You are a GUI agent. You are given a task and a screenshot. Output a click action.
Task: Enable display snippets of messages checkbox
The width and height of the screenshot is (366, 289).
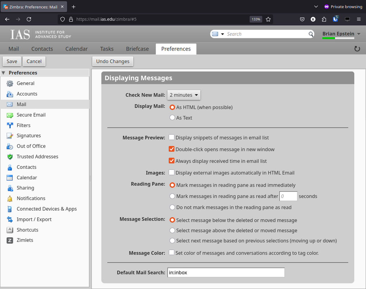point(172,137)
